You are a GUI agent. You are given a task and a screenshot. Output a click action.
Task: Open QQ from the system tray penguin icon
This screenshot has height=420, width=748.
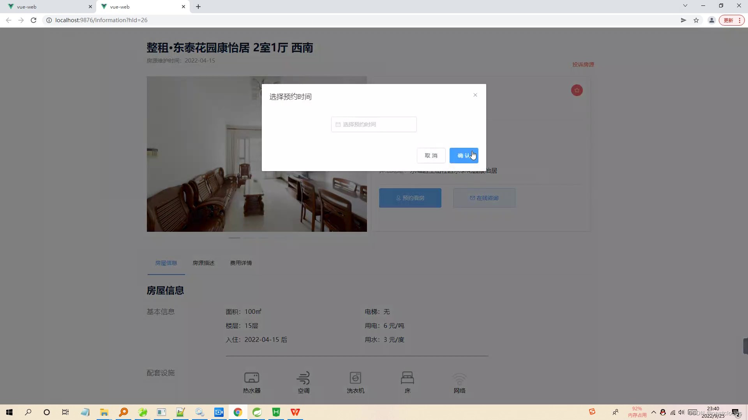click(663, 413)
